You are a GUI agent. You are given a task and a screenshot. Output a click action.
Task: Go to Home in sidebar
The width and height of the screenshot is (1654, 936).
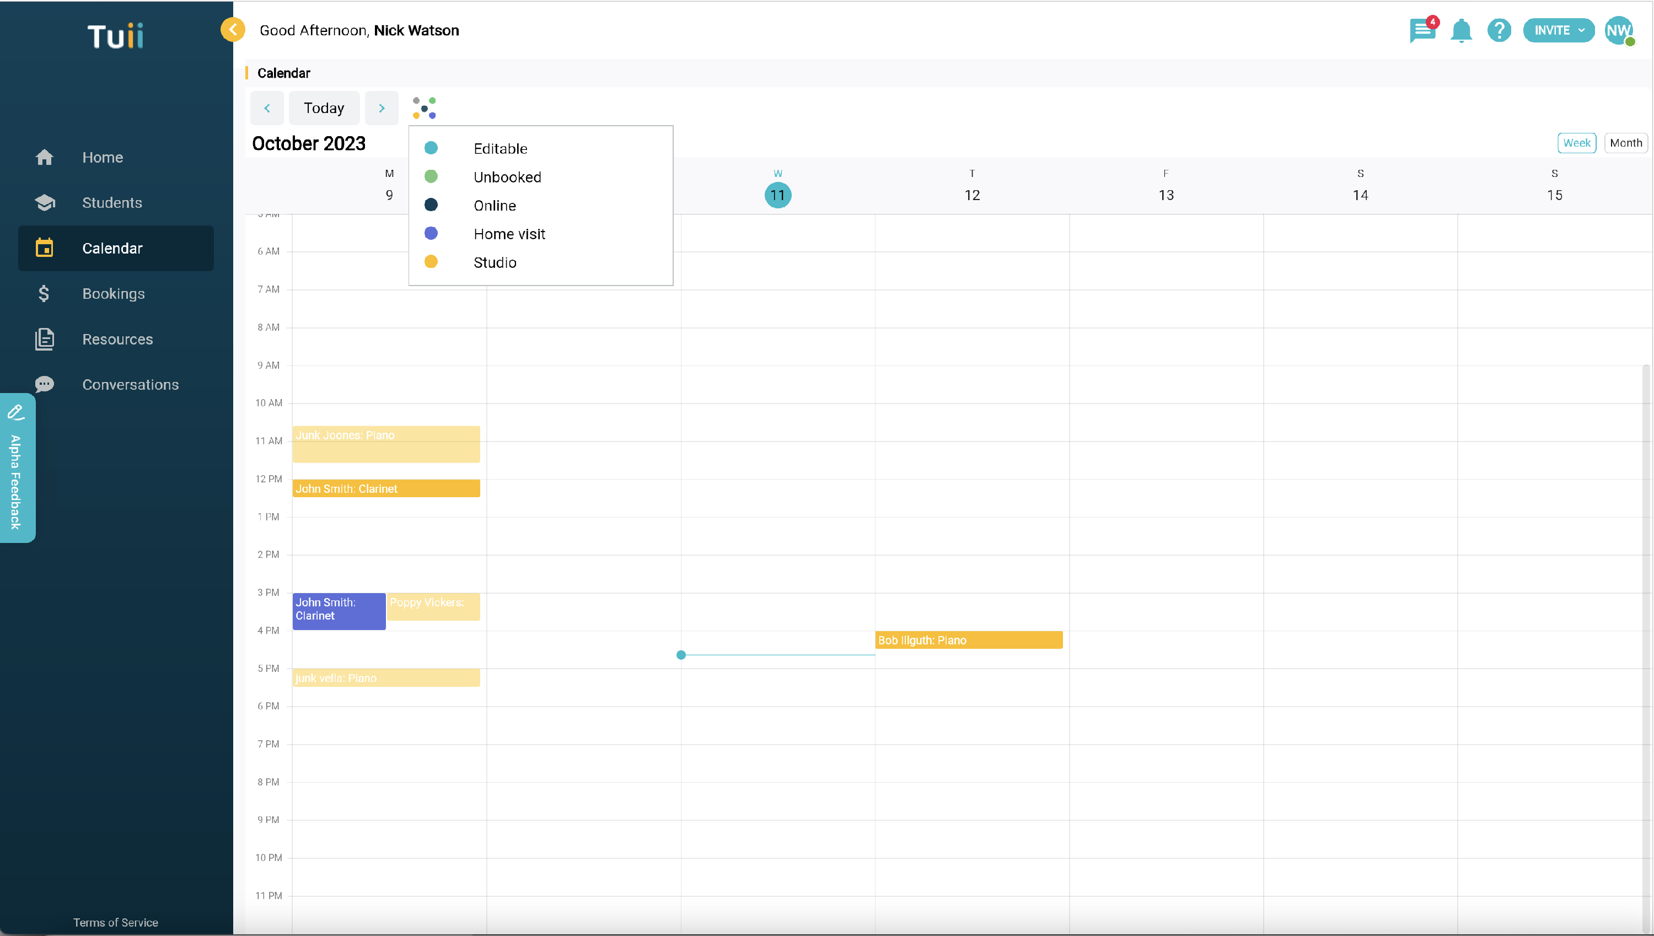pyautogui.click(x=102, y=158)
